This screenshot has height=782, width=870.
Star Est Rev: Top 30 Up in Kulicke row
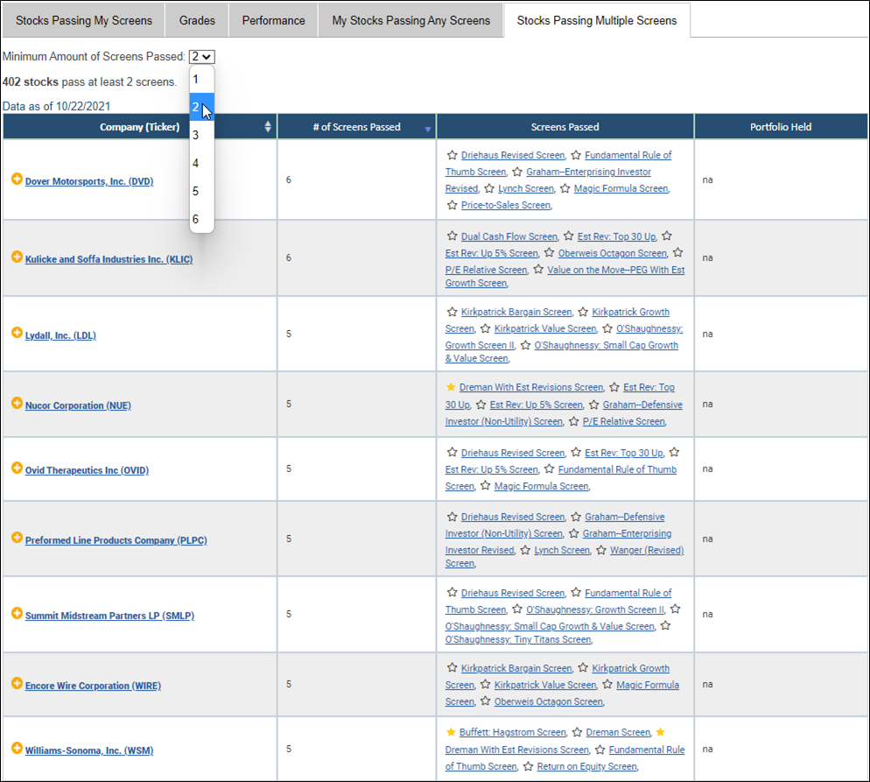coord(568,236)
